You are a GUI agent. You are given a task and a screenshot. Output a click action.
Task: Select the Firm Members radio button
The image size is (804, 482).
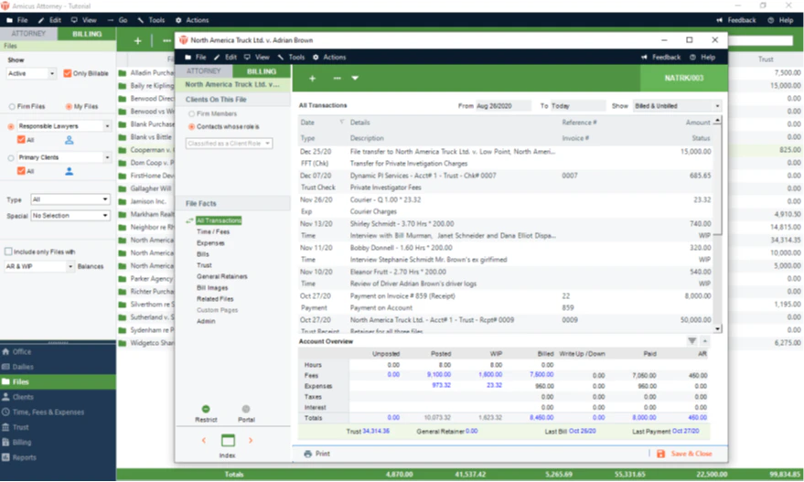click(191, 113)
